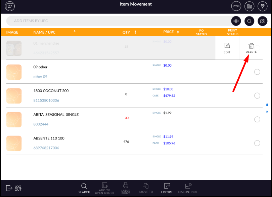Screen dimensions: 272x197
Task: Toggle the eye visibility icon
Action: (x=236, y=21)
